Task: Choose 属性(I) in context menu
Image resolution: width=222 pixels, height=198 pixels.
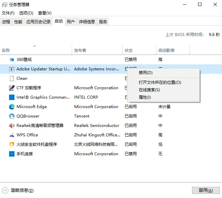Action: pyautogui.click(x=163, y=97)
